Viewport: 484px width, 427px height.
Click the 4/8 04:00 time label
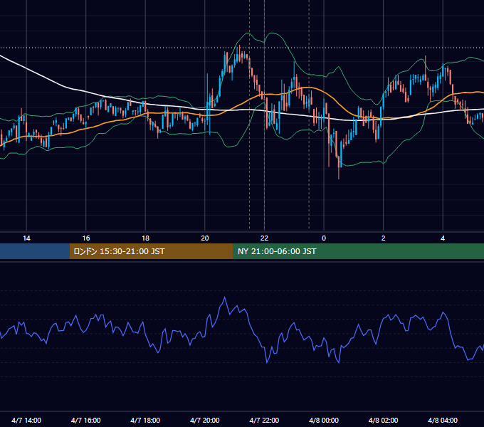pyautogui.click(x=443, y=421)
